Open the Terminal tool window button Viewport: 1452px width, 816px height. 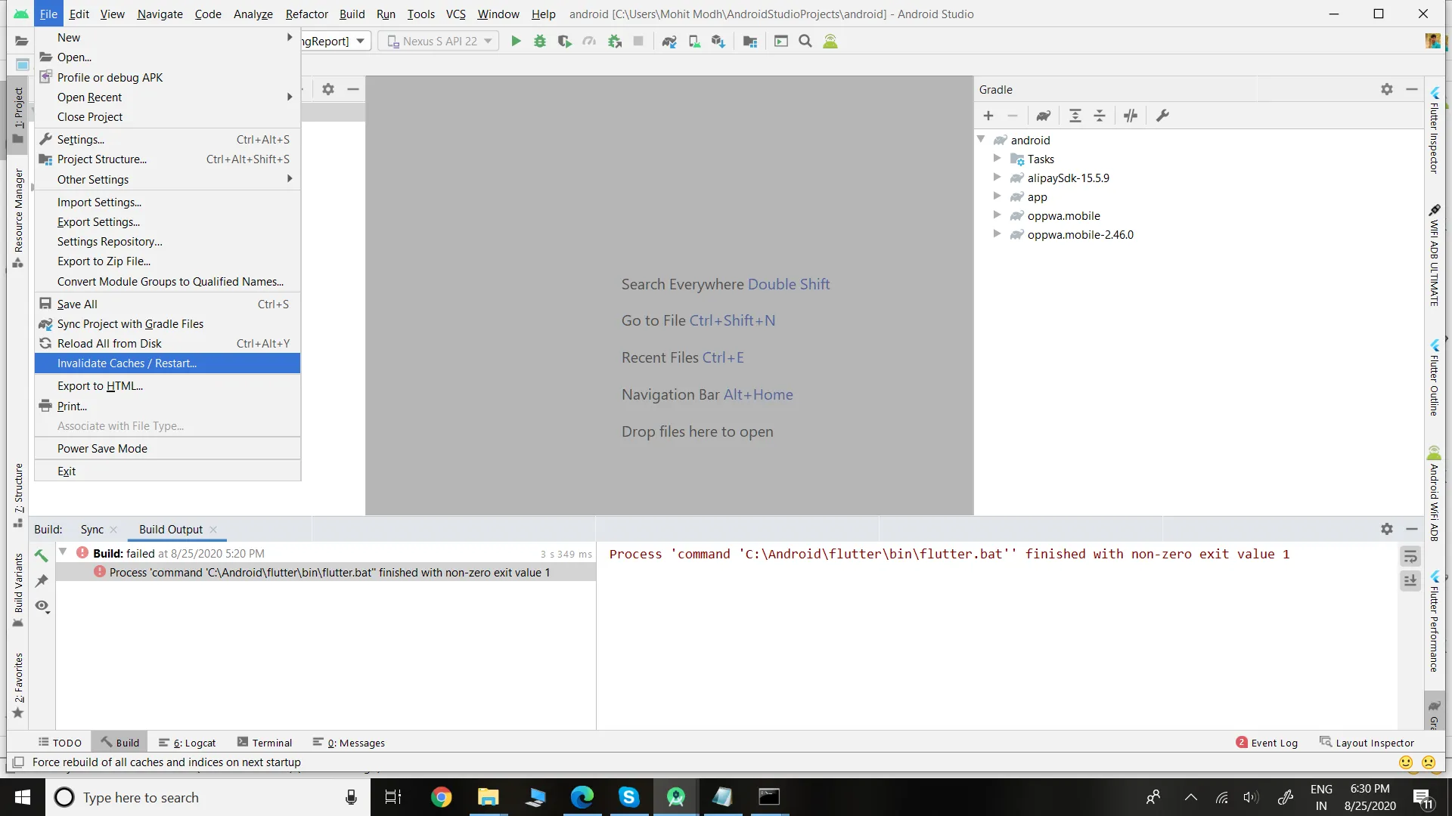[265, 743]
